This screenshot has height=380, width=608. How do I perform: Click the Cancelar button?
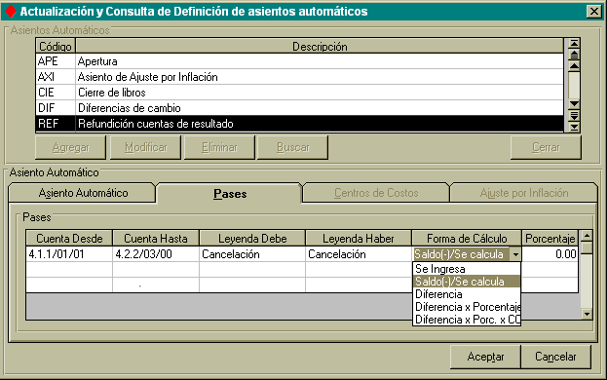(x=555, y=357)
